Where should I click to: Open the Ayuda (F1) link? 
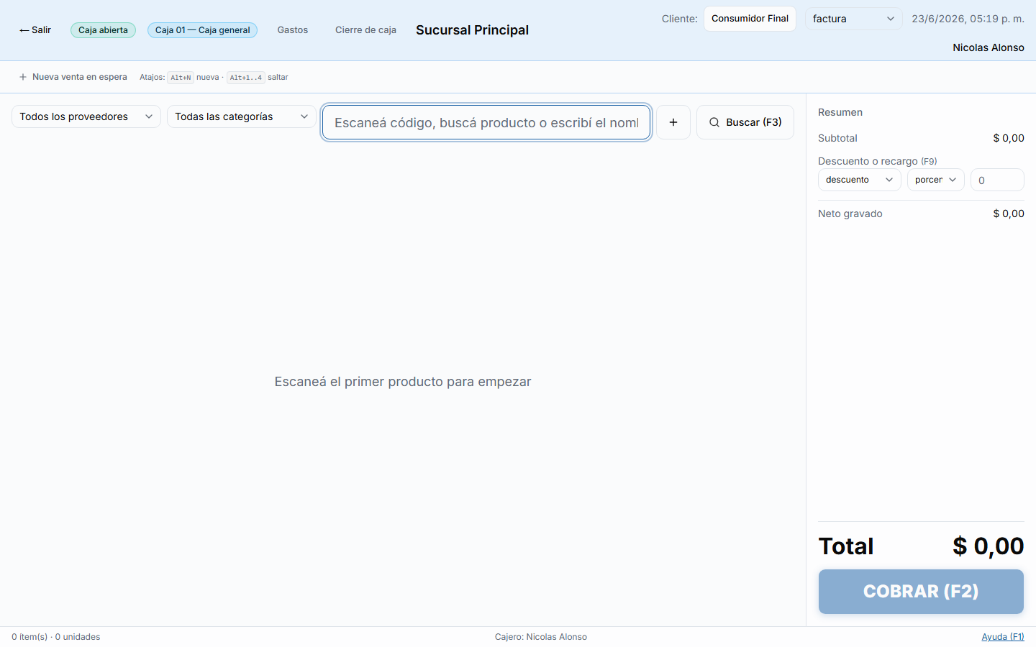[x=1003, y=637]
